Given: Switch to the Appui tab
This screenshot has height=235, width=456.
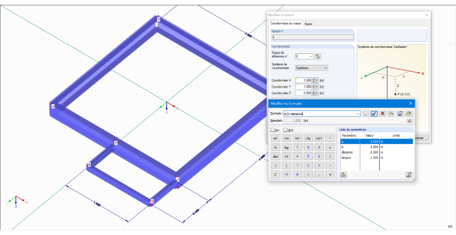Looking at the screenshot, I should (x=308, y=24).
